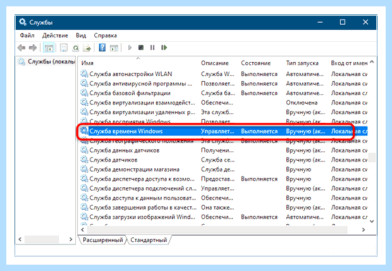Click Получени... description cell
Screen dimensions: 392x271
pyautogui.click(x=217, y=150)
